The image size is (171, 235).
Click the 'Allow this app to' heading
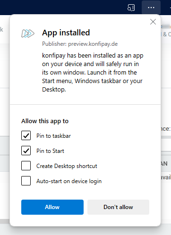(x=45, y=121)
